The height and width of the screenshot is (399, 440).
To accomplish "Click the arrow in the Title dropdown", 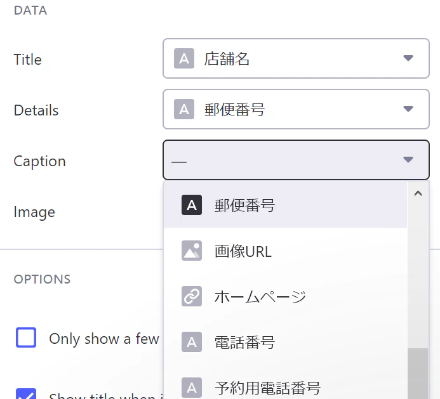I will coord(408,58).
